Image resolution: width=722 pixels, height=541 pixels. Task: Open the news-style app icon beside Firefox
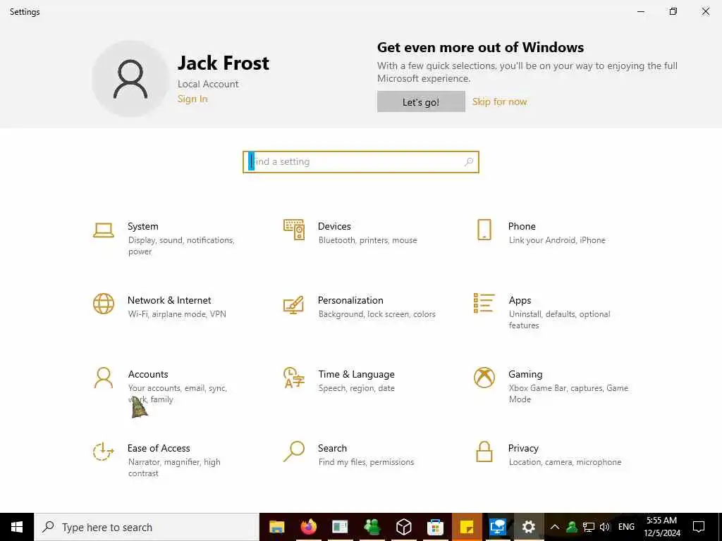(340, 527)
